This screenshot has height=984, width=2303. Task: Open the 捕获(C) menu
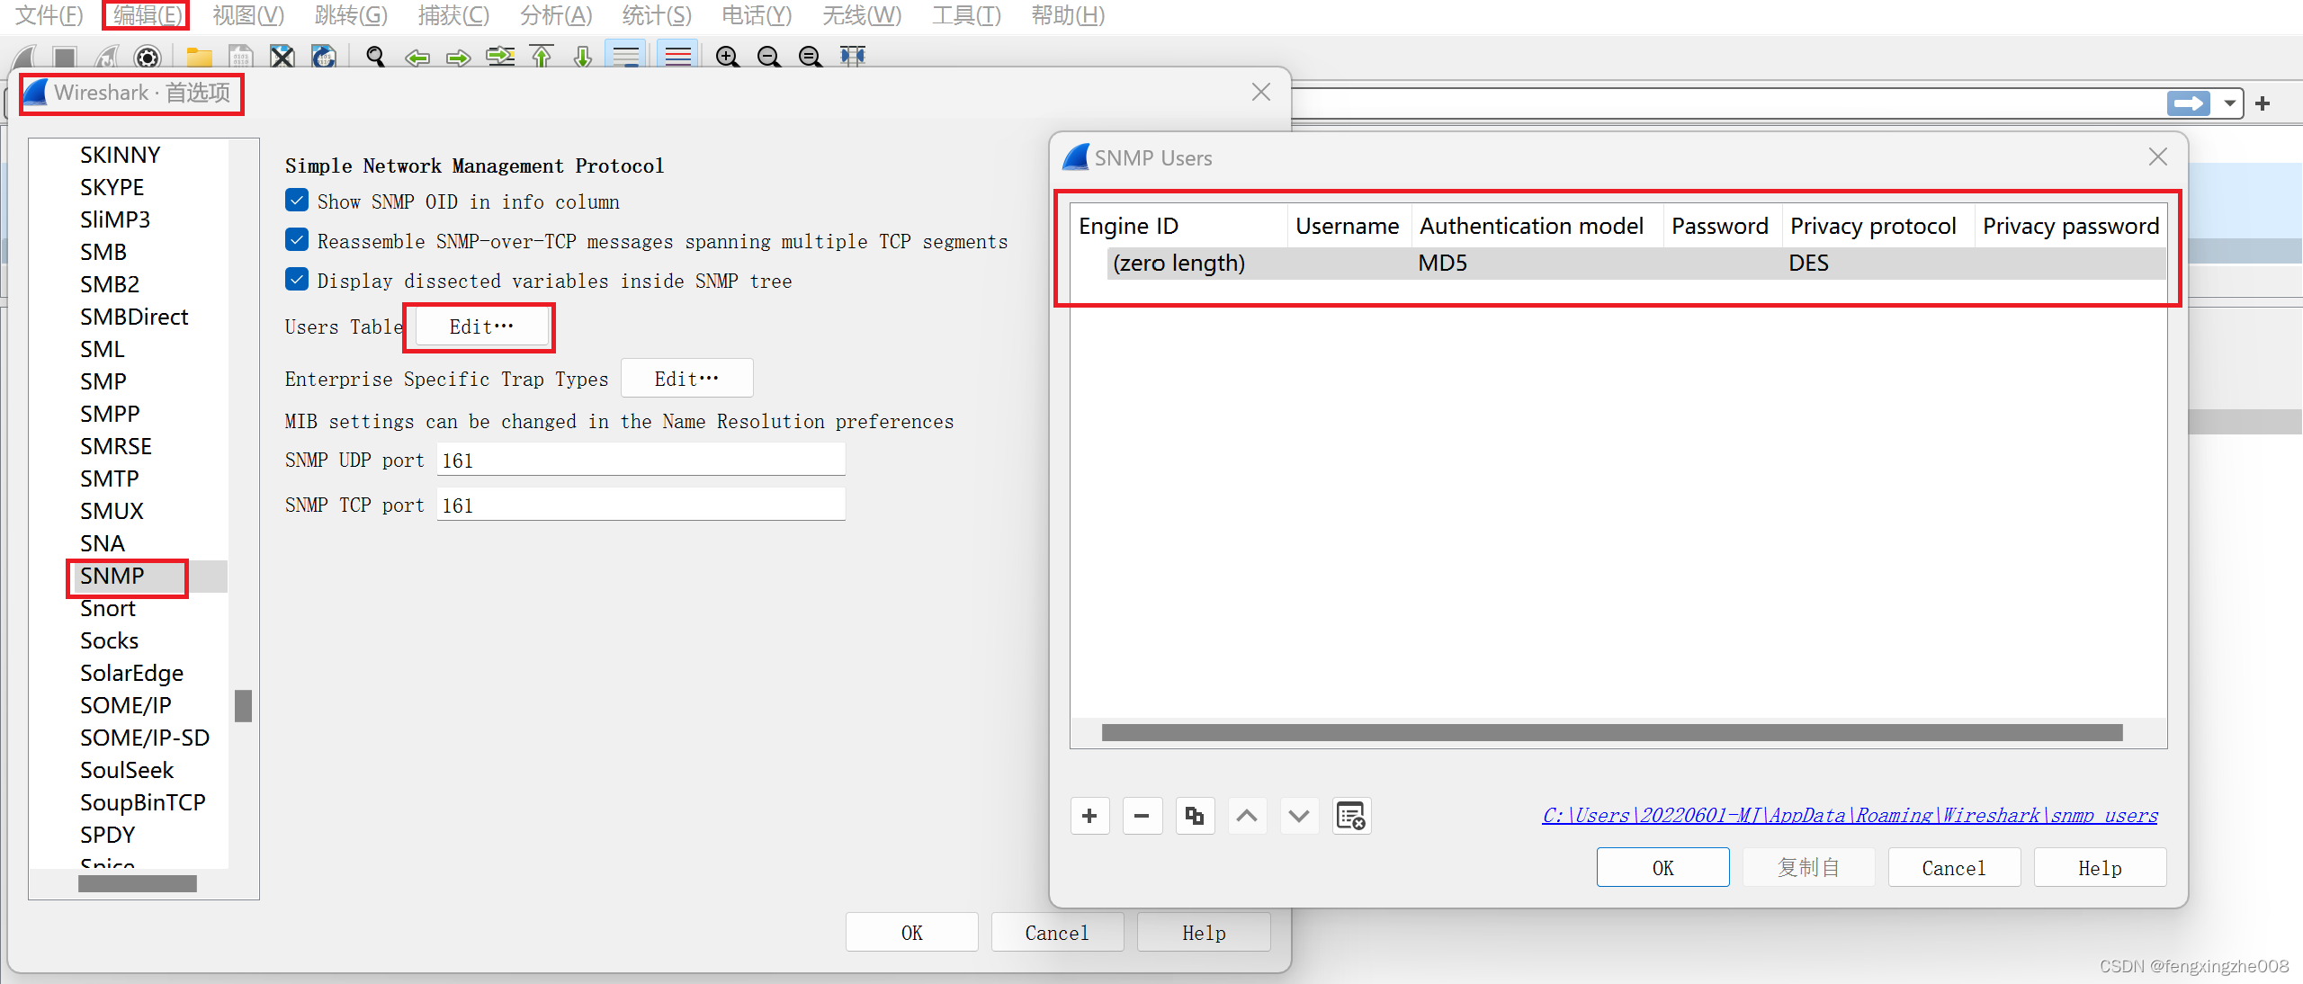coord(453,15)
